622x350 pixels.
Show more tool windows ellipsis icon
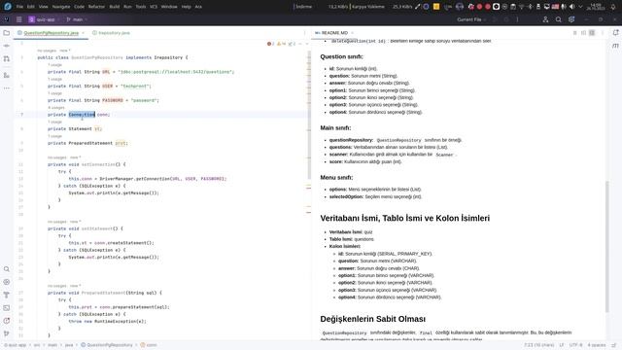coord(7,88)
